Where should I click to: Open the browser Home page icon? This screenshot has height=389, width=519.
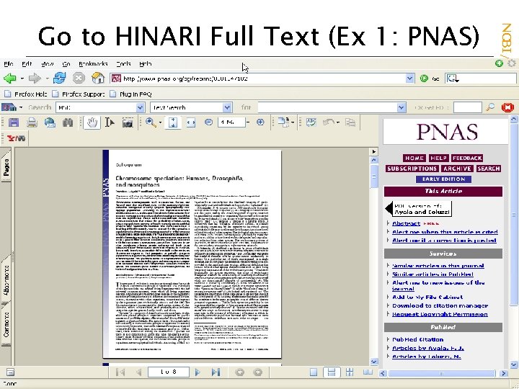click(x=98, y=78)
